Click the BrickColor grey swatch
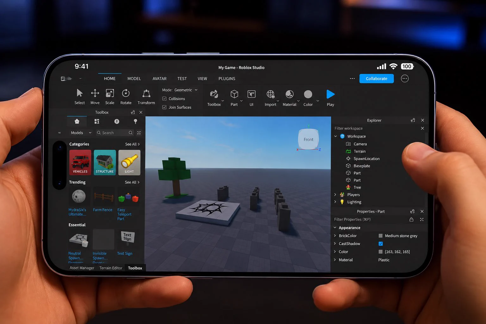Screen dimensions: 486x324 (381, 236)
